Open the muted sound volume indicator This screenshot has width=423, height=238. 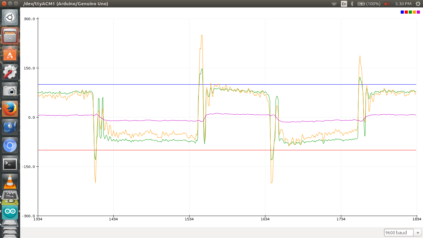coord(387,4)
